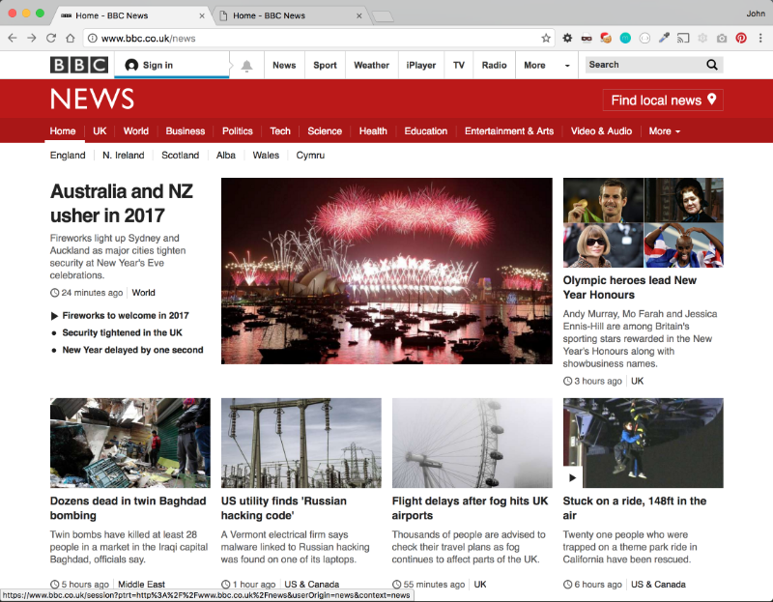The width and height of the screenshot is (773, 602).
Task: Open the World news section
Action: pyautogui.click(x=136, y=131)
